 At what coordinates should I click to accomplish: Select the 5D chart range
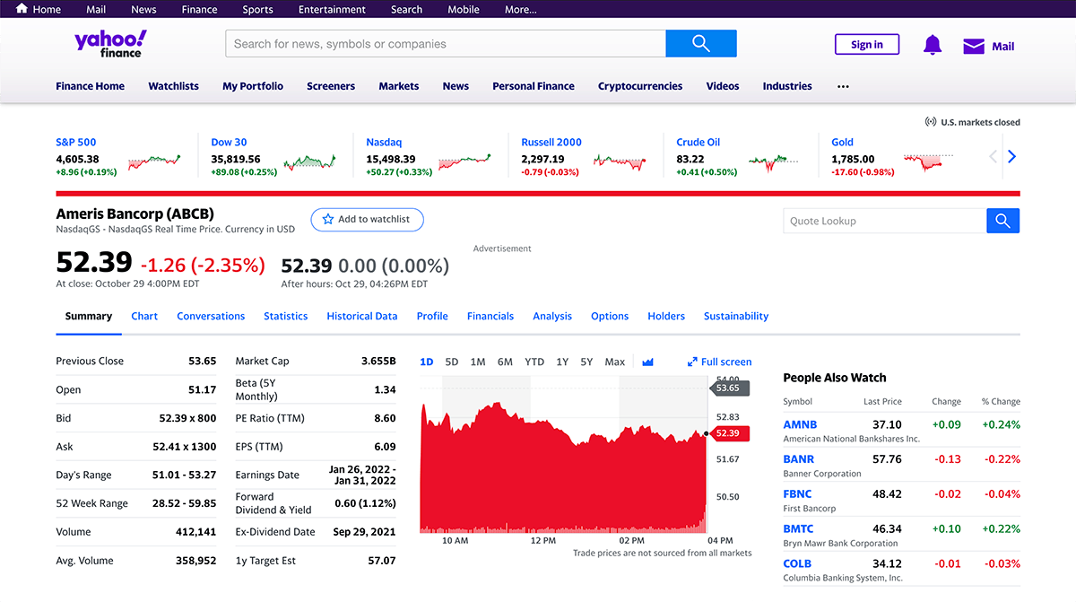(x=452, y=362)
